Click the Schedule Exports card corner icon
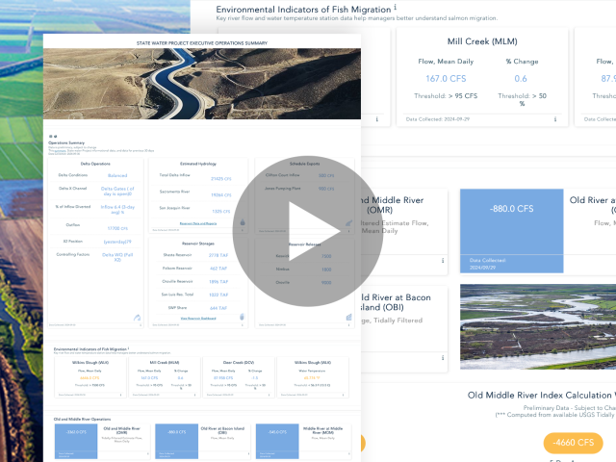 pos(348,222)
